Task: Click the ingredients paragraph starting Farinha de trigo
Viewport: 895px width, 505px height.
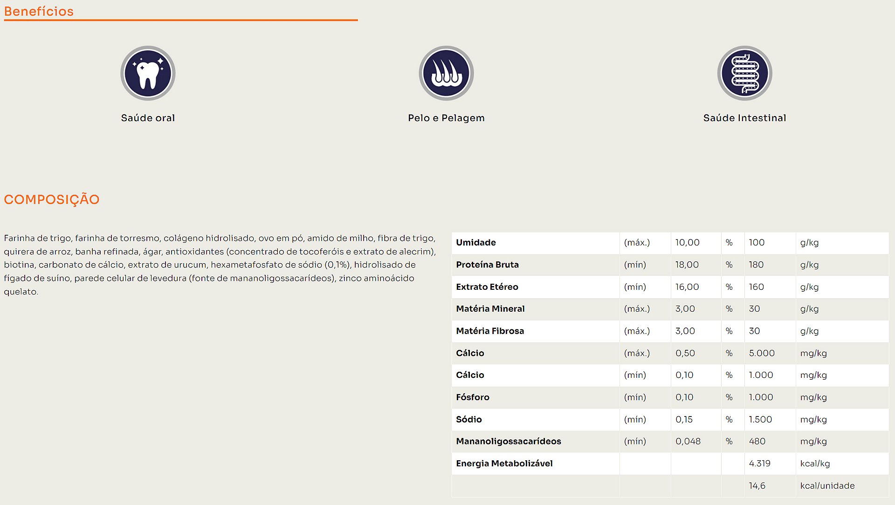Action: 219,265
